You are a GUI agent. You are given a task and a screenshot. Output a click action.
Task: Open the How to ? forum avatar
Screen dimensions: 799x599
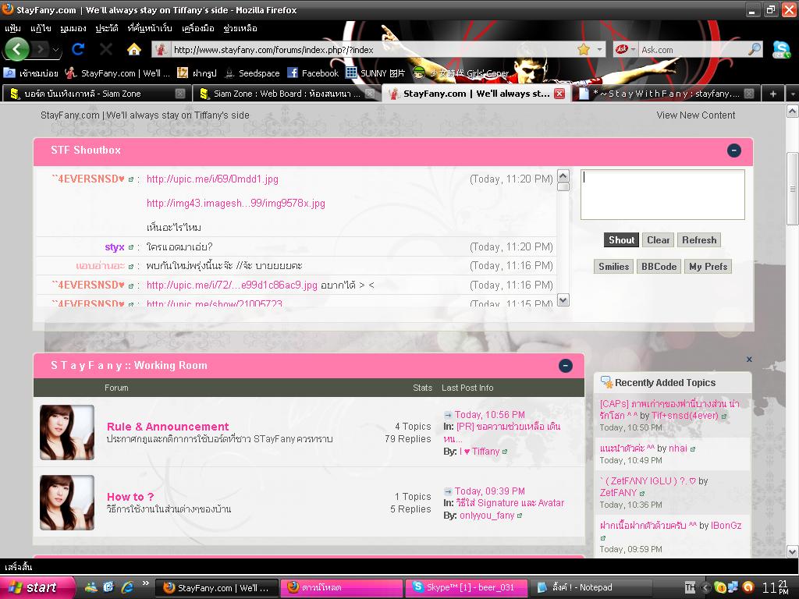tap(67, 503)
